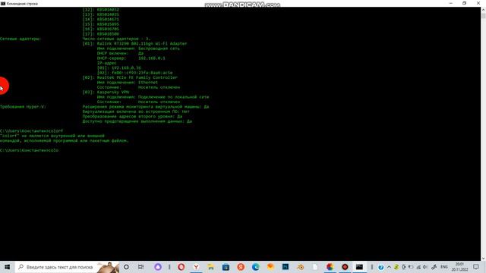Open Opera browser from taskbar
The image size is (486, 273).
[181, 267]
